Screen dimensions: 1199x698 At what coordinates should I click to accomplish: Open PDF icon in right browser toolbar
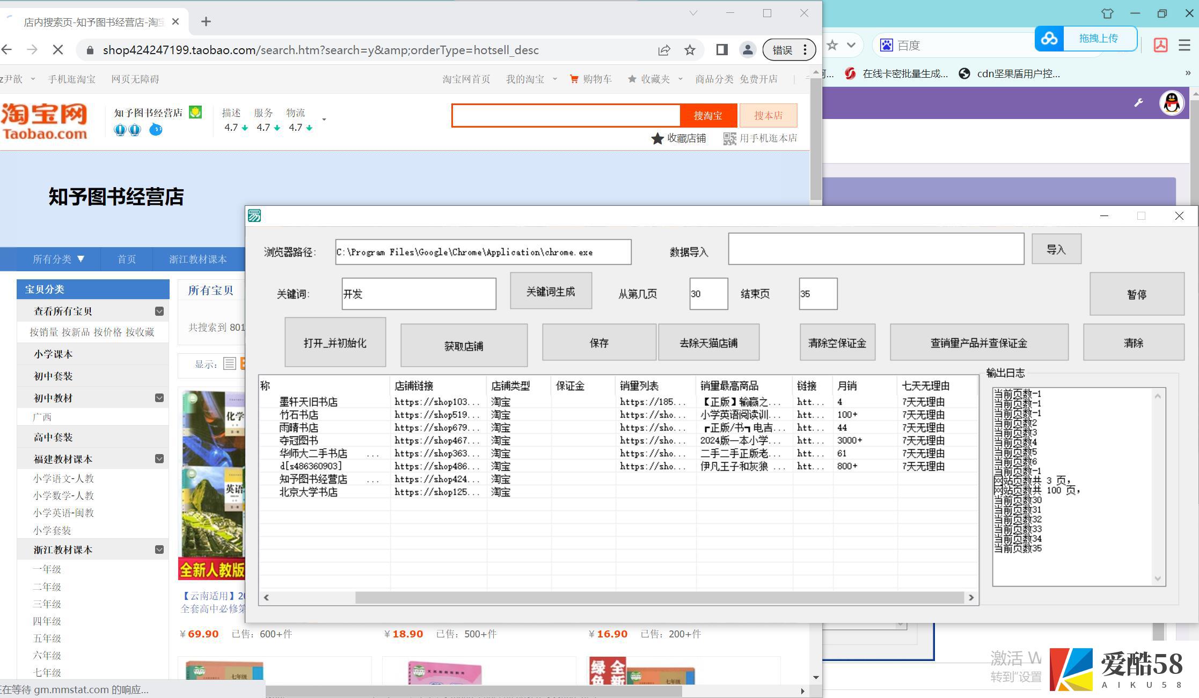[x=1160, y=45]
